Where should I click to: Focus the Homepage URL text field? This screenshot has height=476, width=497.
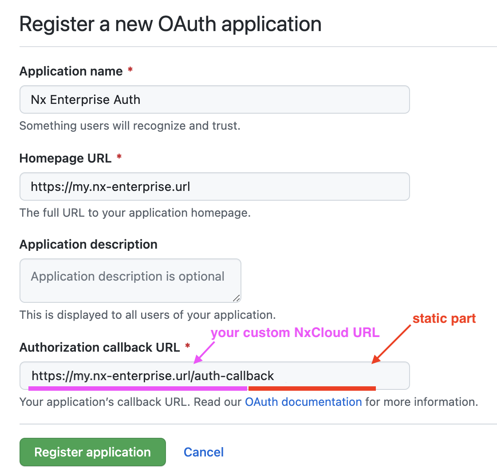coord(214,186)
